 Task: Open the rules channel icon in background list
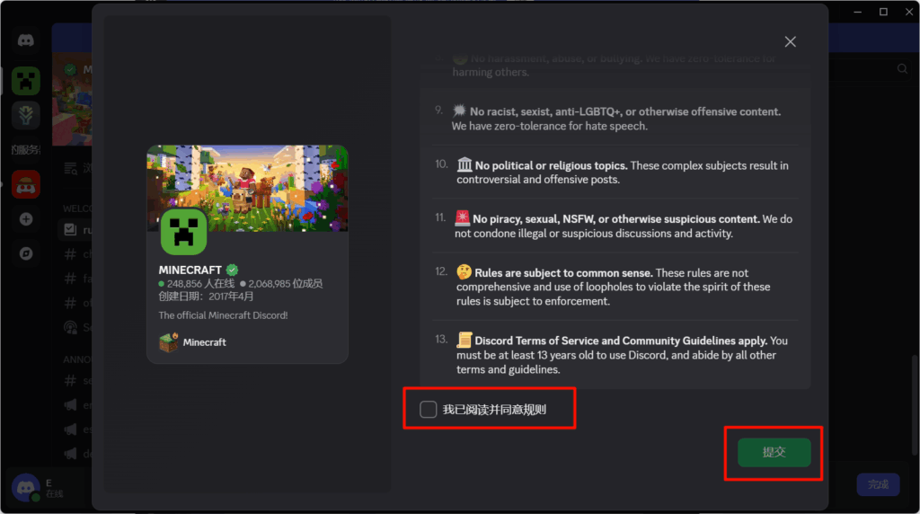click(70, 229)
